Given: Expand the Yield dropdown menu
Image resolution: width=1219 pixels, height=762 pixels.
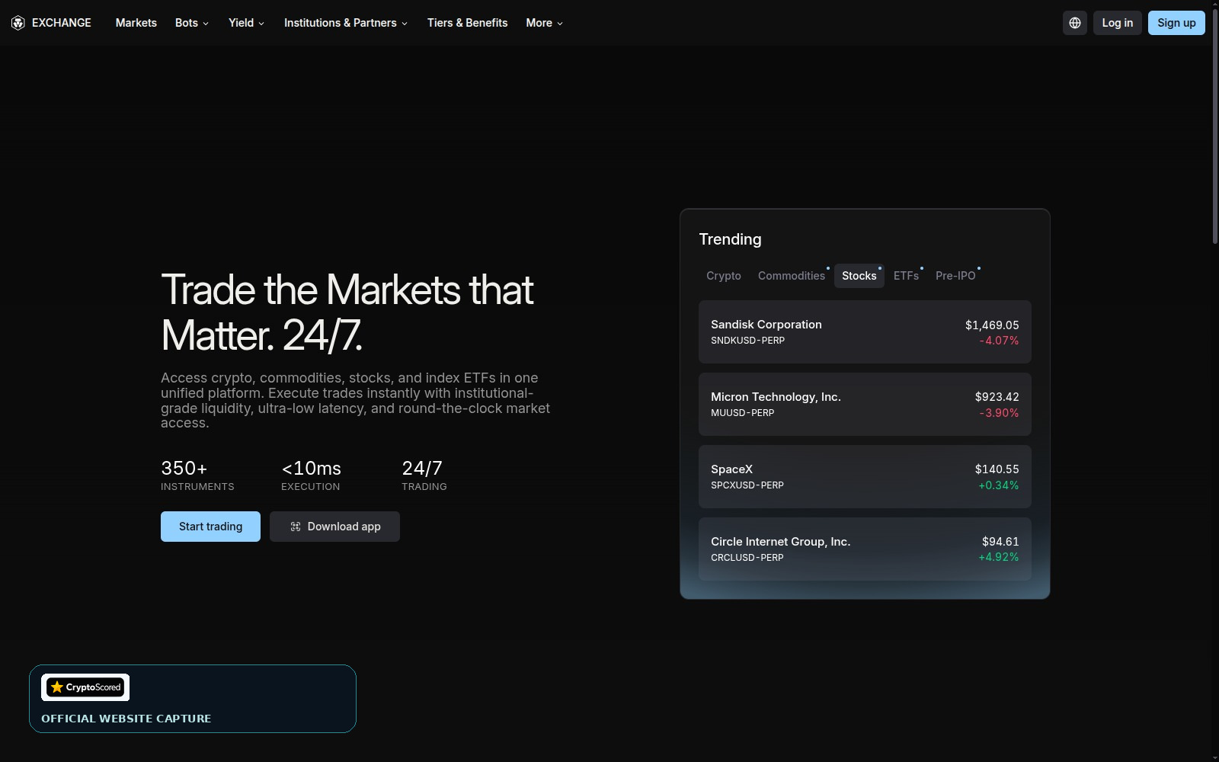Looking at the screenshot, I should (x=247, y=23).
